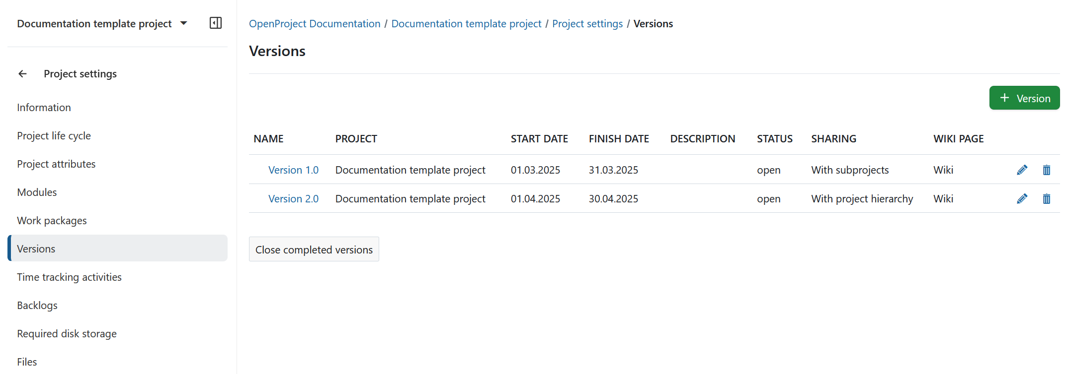Image resolution: width=1065 pixels, height=374 pixels.
Task: Open Backlogs settings in sidebar
Action: pos(37,306)
